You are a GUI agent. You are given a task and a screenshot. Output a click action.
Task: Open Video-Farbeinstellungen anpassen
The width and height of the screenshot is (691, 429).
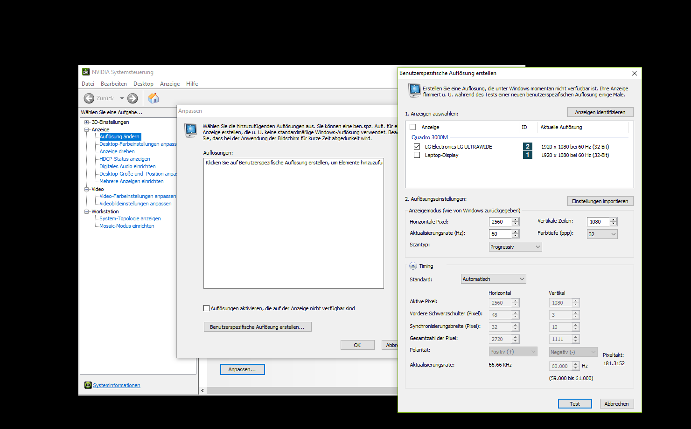click(138, 196)
